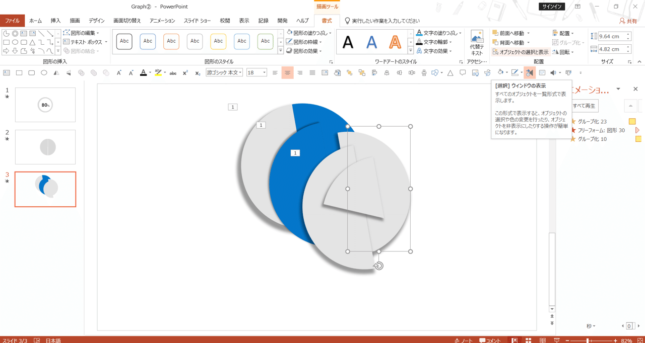Select slide 2 thumbnail
The width and height of the screenshot is (645, 343).
click(x=45, y=147)
